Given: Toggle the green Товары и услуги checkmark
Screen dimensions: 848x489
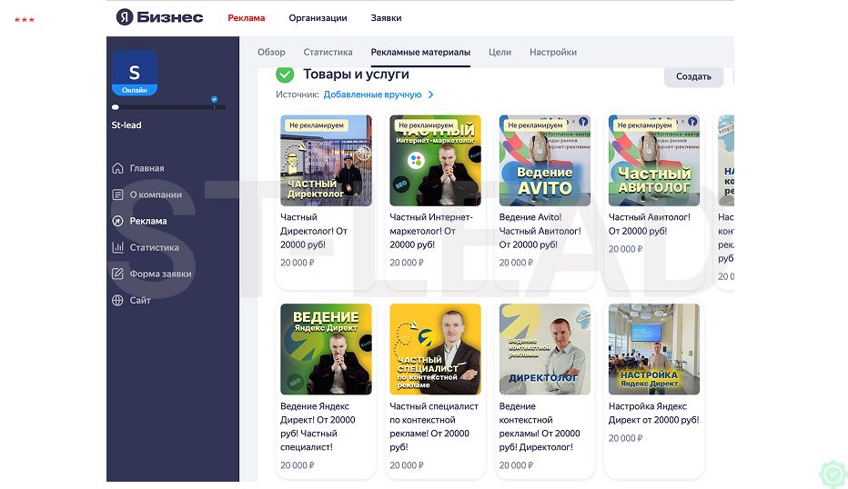Looking at the screenshot, I should coord(285,75).
